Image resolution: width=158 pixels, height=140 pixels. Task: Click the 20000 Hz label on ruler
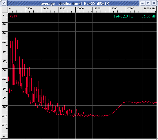click(149, 8)
